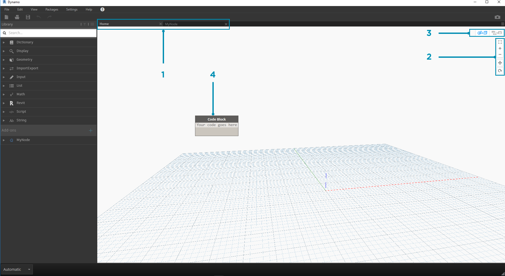
Task: Click the Save workspace icon
Action: [x=28, y=17]
